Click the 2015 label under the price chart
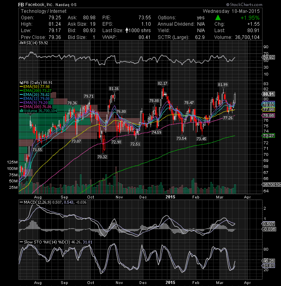 [x=170, y=197]
